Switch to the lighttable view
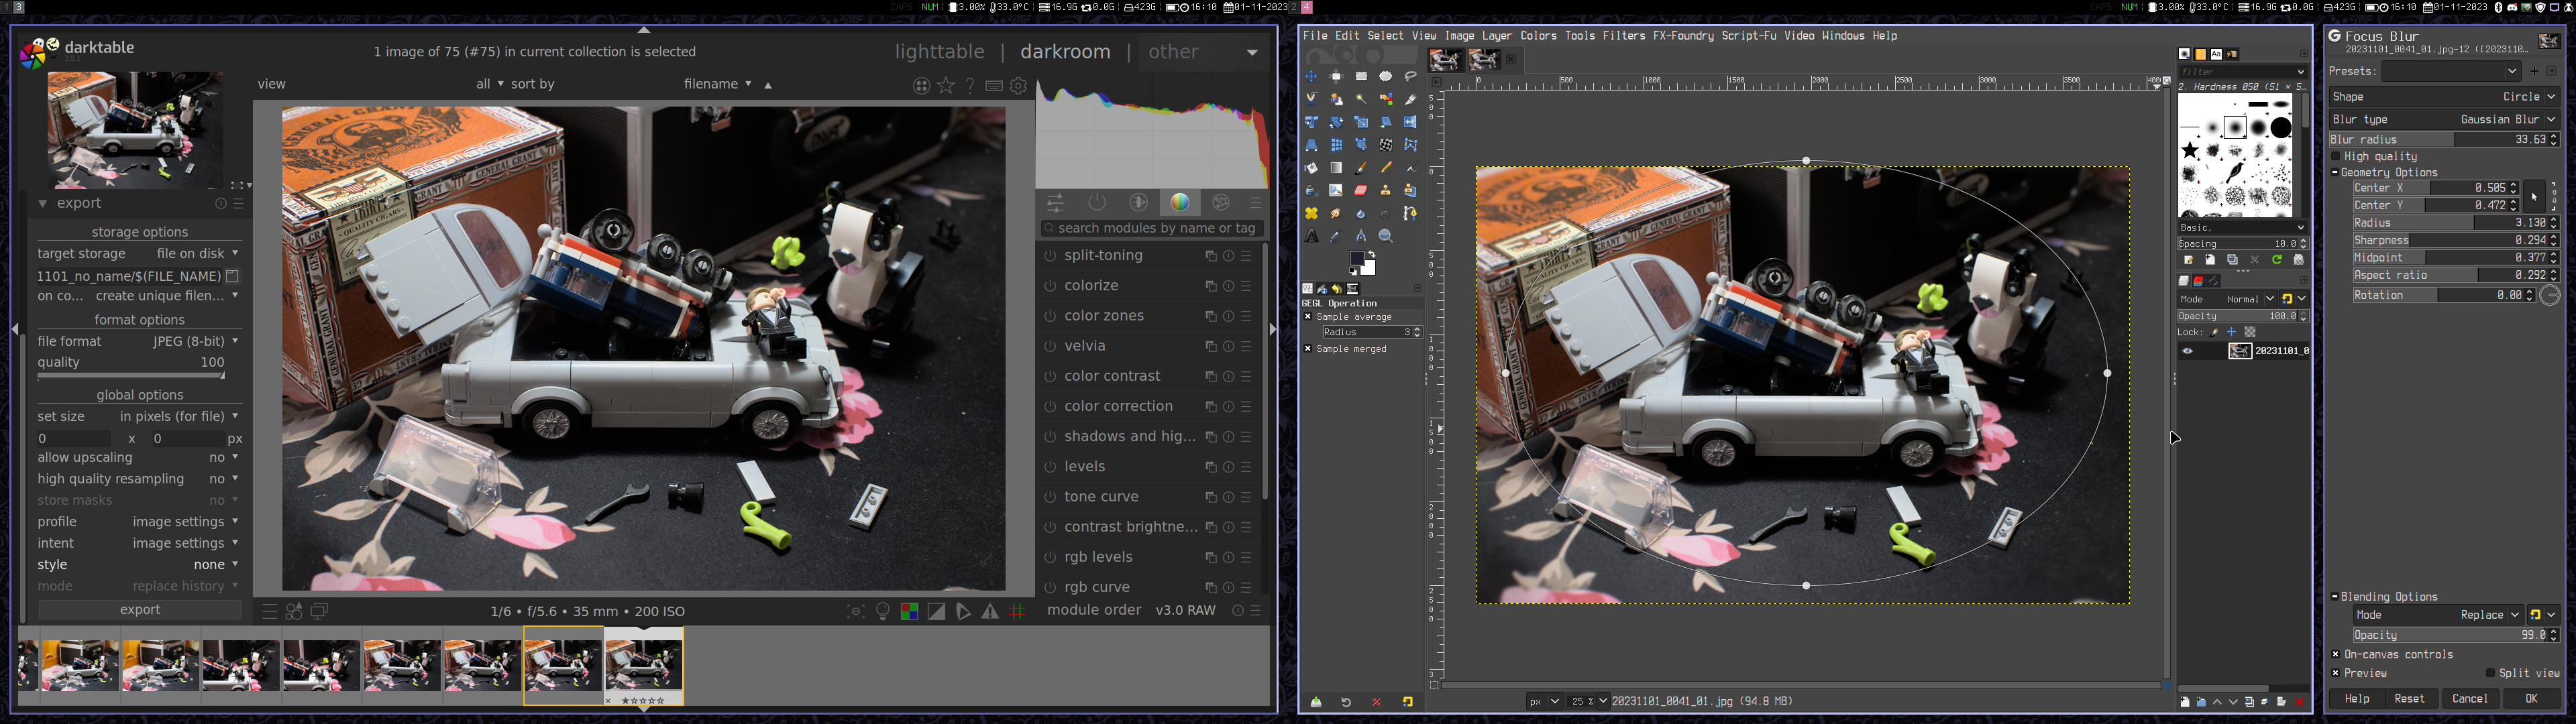 tap(939, 52)
